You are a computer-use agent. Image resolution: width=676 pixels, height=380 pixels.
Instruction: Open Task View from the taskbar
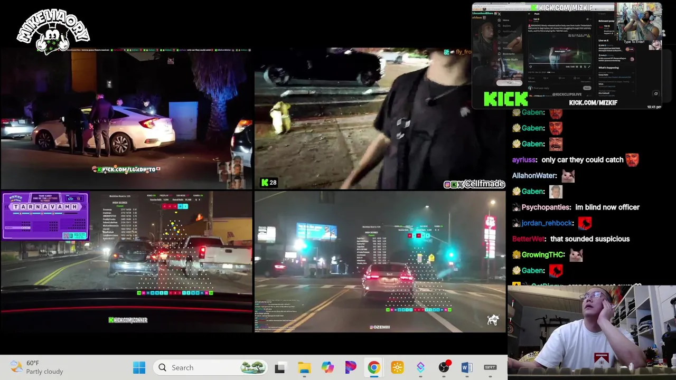tap(280, 368)
